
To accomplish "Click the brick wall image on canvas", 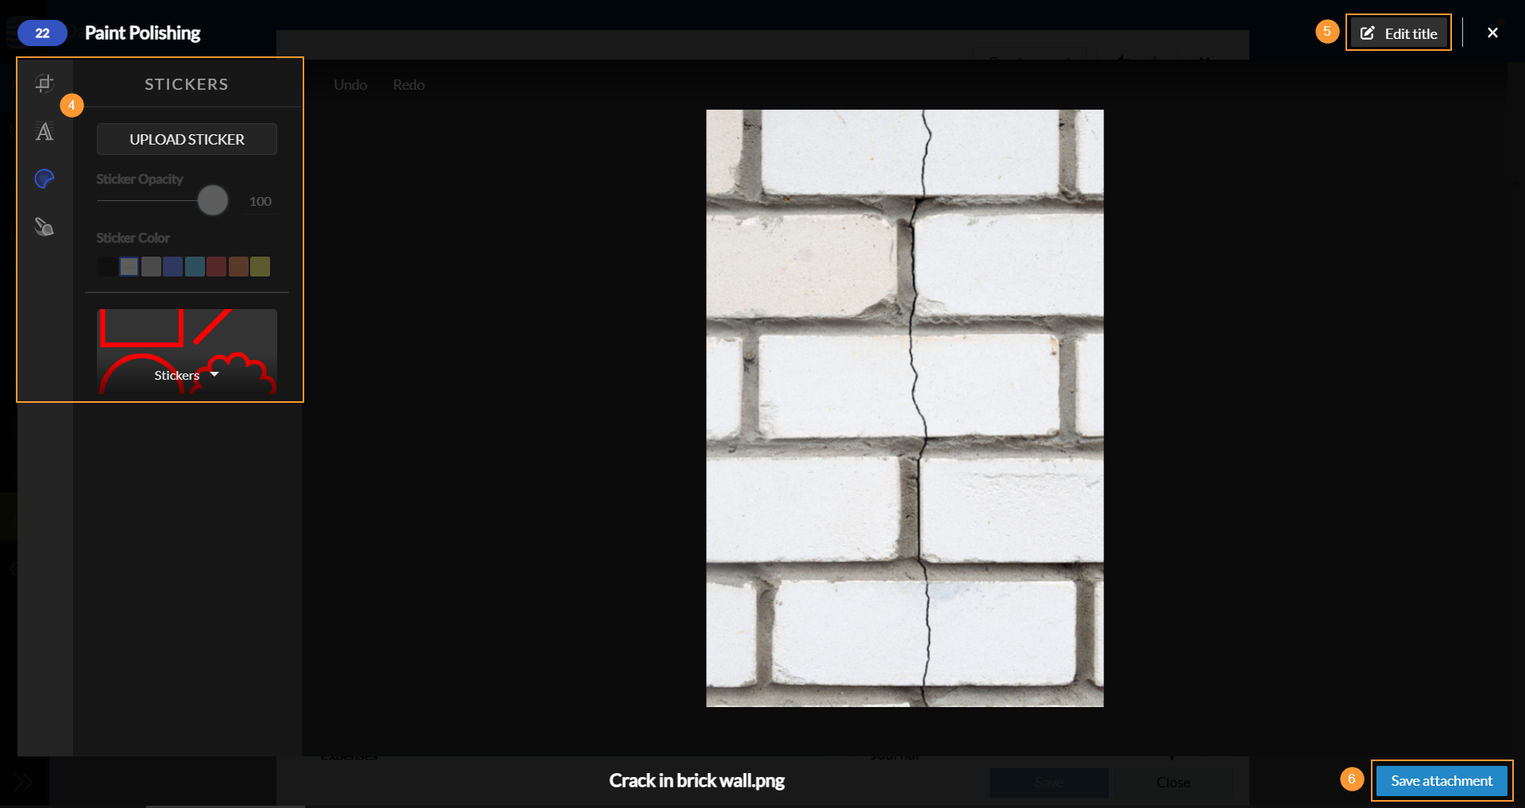I will 905,408.
